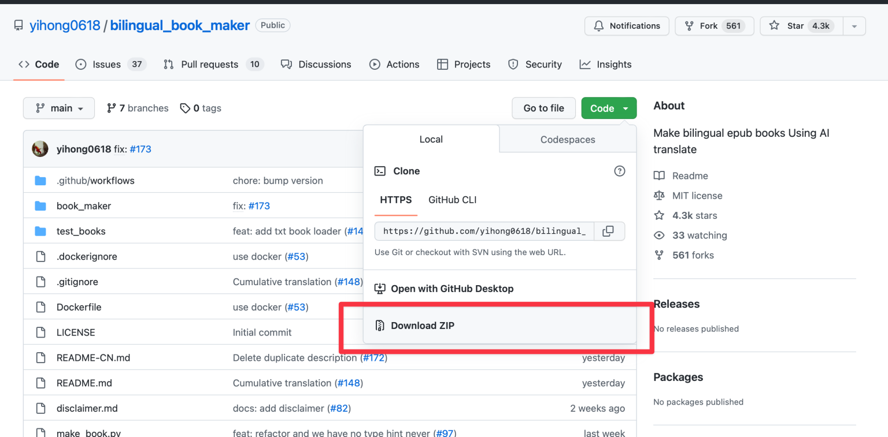Click the clone URL text field

click(x=484, y=231)
